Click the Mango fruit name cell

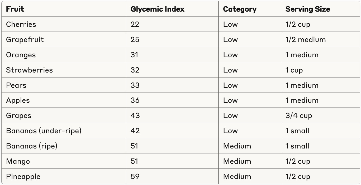pyautogui.click(x=18, y=161)
